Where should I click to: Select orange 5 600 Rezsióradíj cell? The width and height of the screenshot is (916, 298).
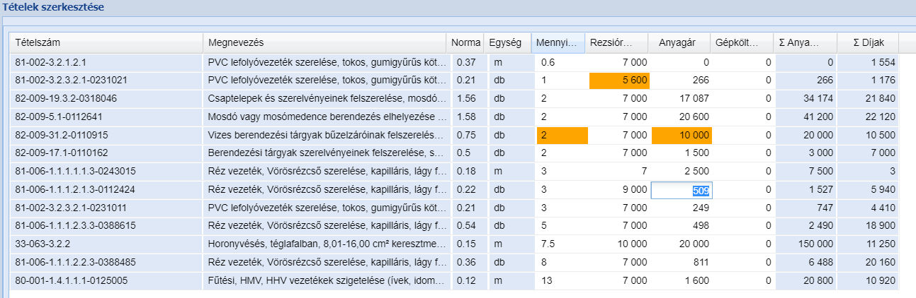(619, 81)
